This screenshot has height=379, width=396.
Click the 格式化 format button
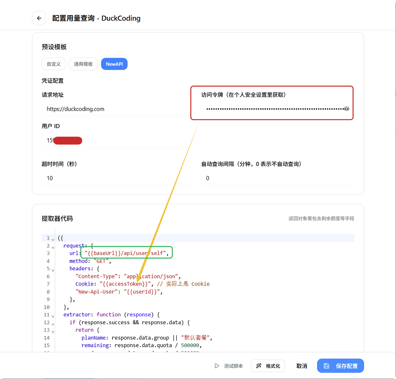coord(268,365)
